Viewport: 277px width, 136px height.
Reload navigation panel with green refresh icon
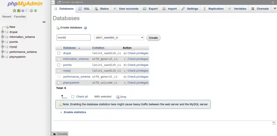tap(35, 11)
